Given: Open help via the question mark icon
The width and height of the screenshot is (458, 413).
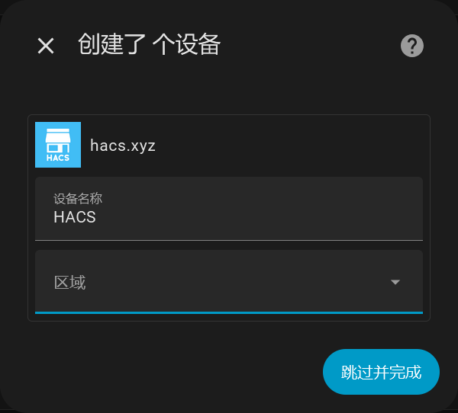Looking at the screenshot, I should click(x=412, y=46).
